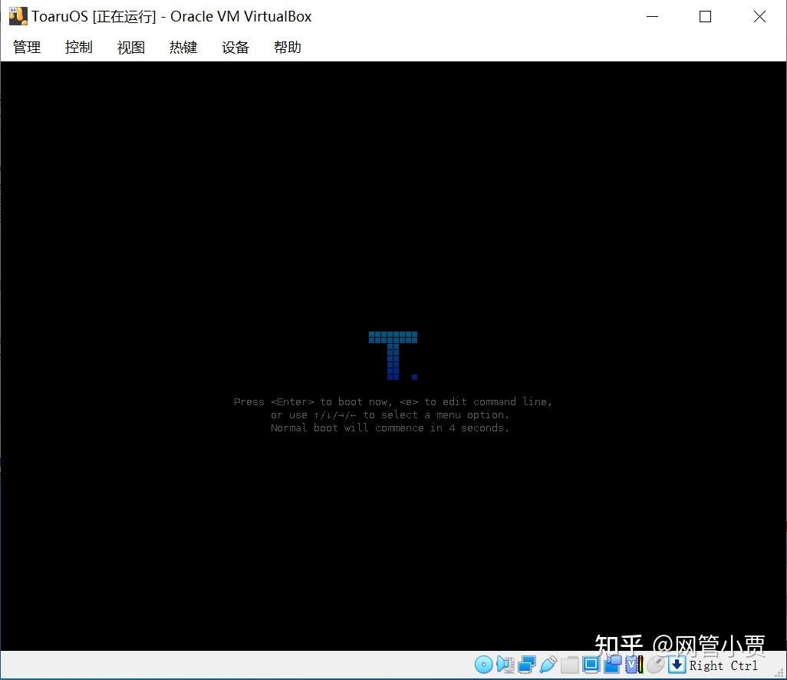Open the 热键 menu

point(183,47)
